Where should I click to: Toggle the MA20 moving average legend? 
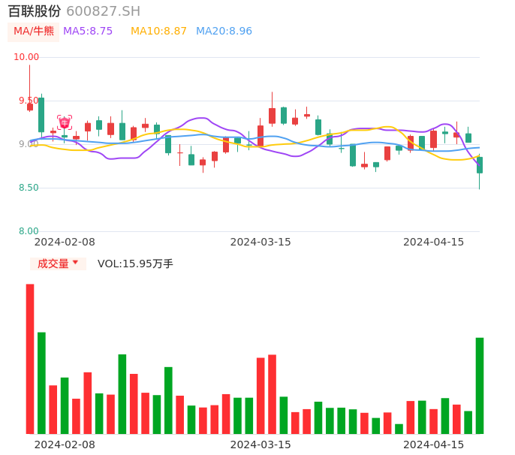point(224,32)
